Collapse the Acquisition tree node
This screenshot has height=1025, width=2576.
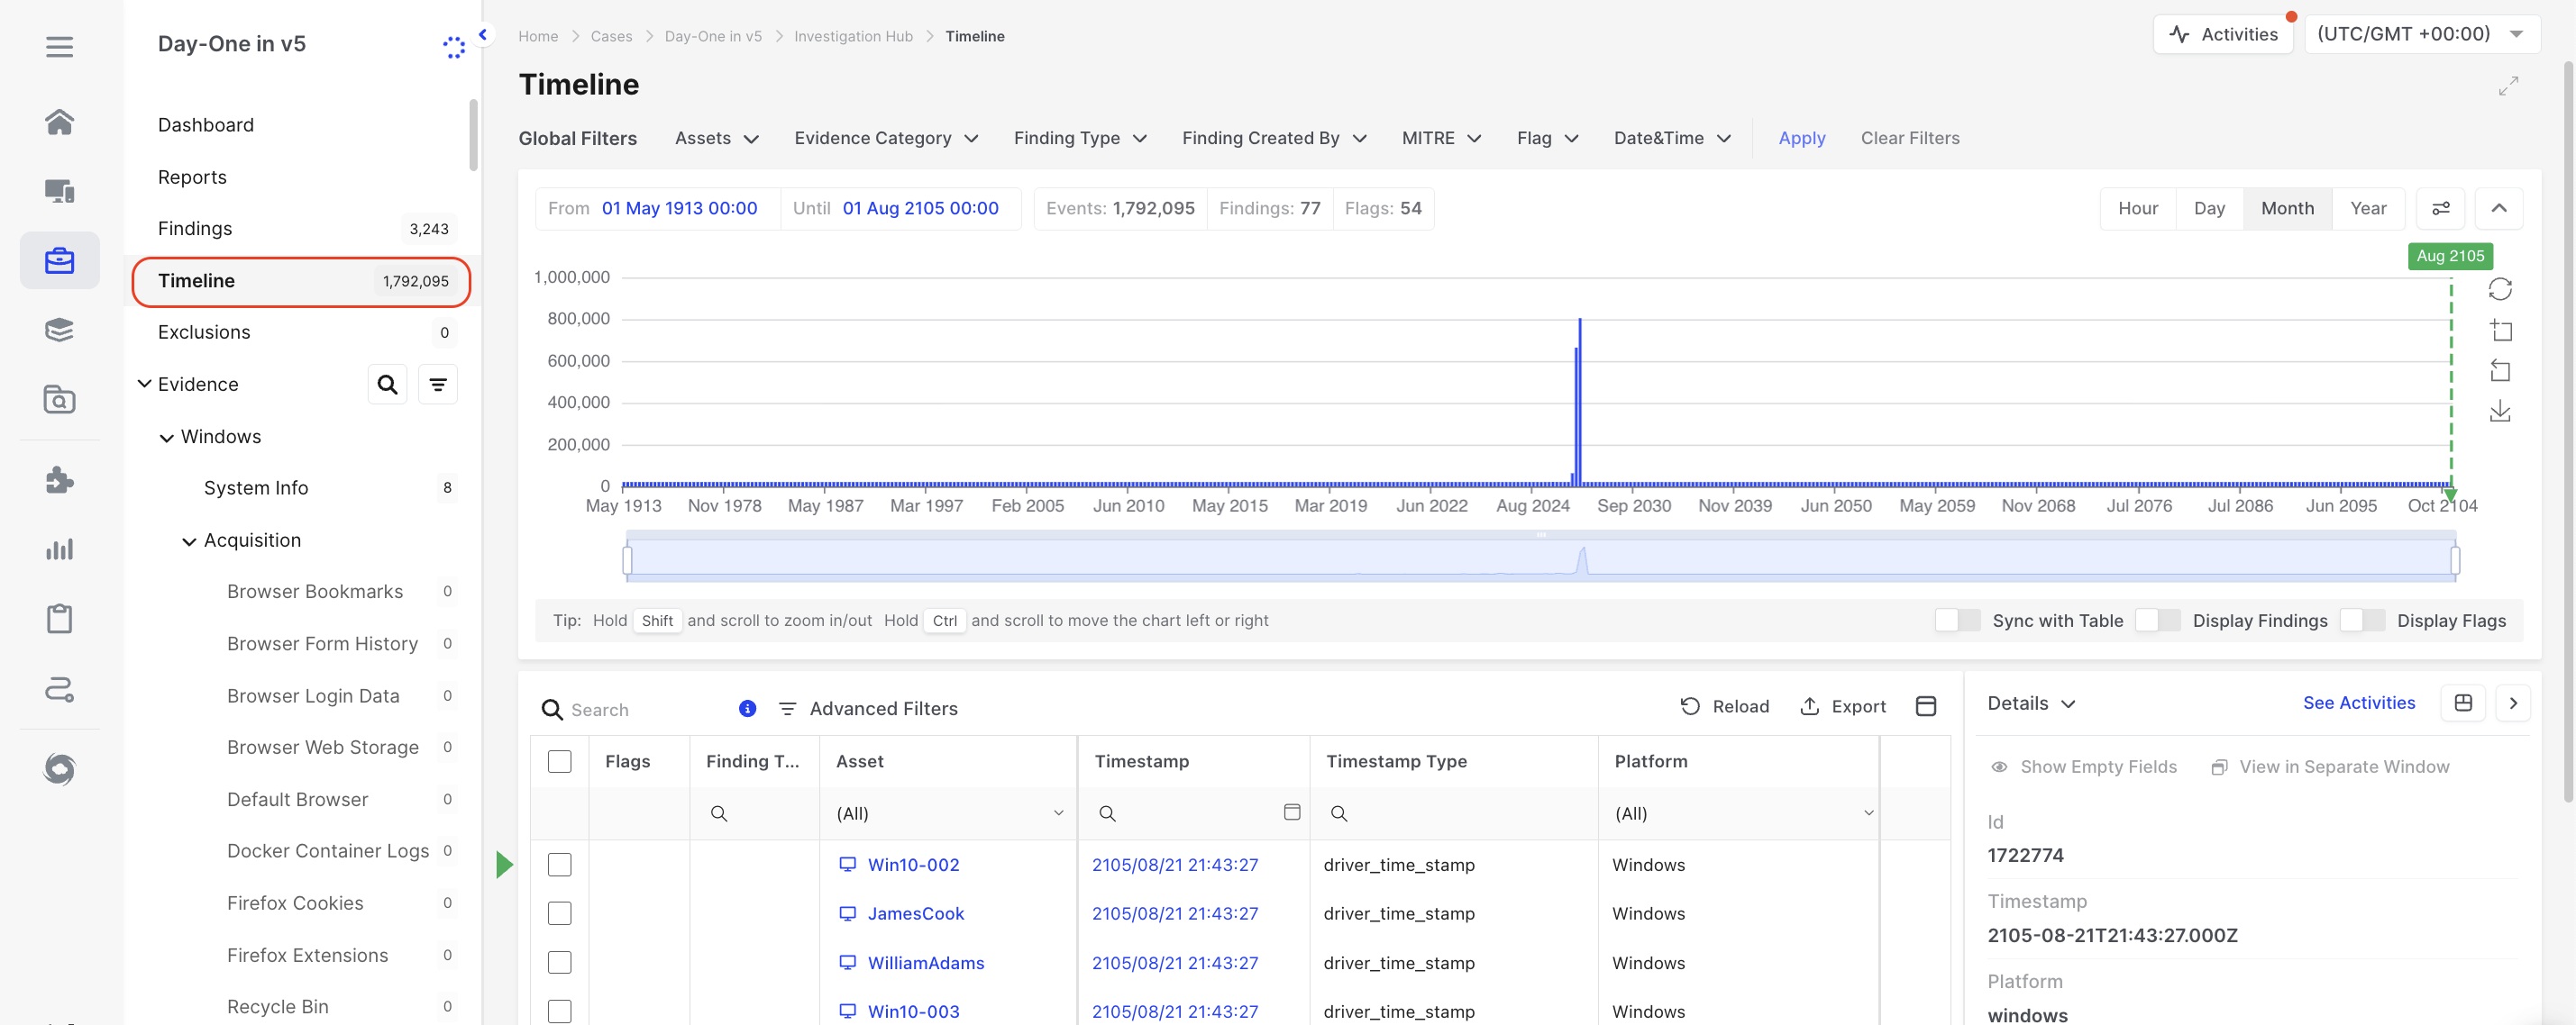(x=189, y=541)
